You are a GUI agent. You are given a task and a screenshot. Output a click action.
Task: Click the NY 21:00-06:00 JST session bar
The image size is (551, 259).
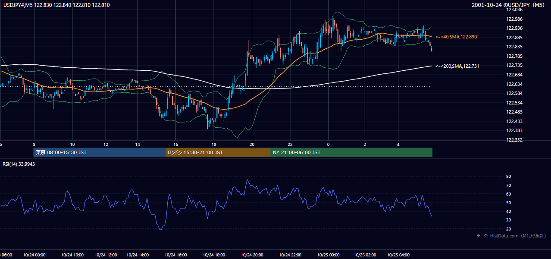click(351, 152)
